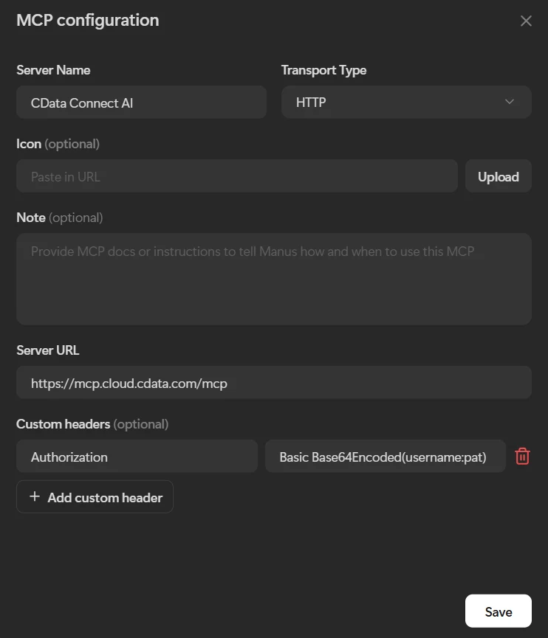548x638 pixels.
Task: Click the plus icon beside Add custom header
Action: (x=34, y=497)
